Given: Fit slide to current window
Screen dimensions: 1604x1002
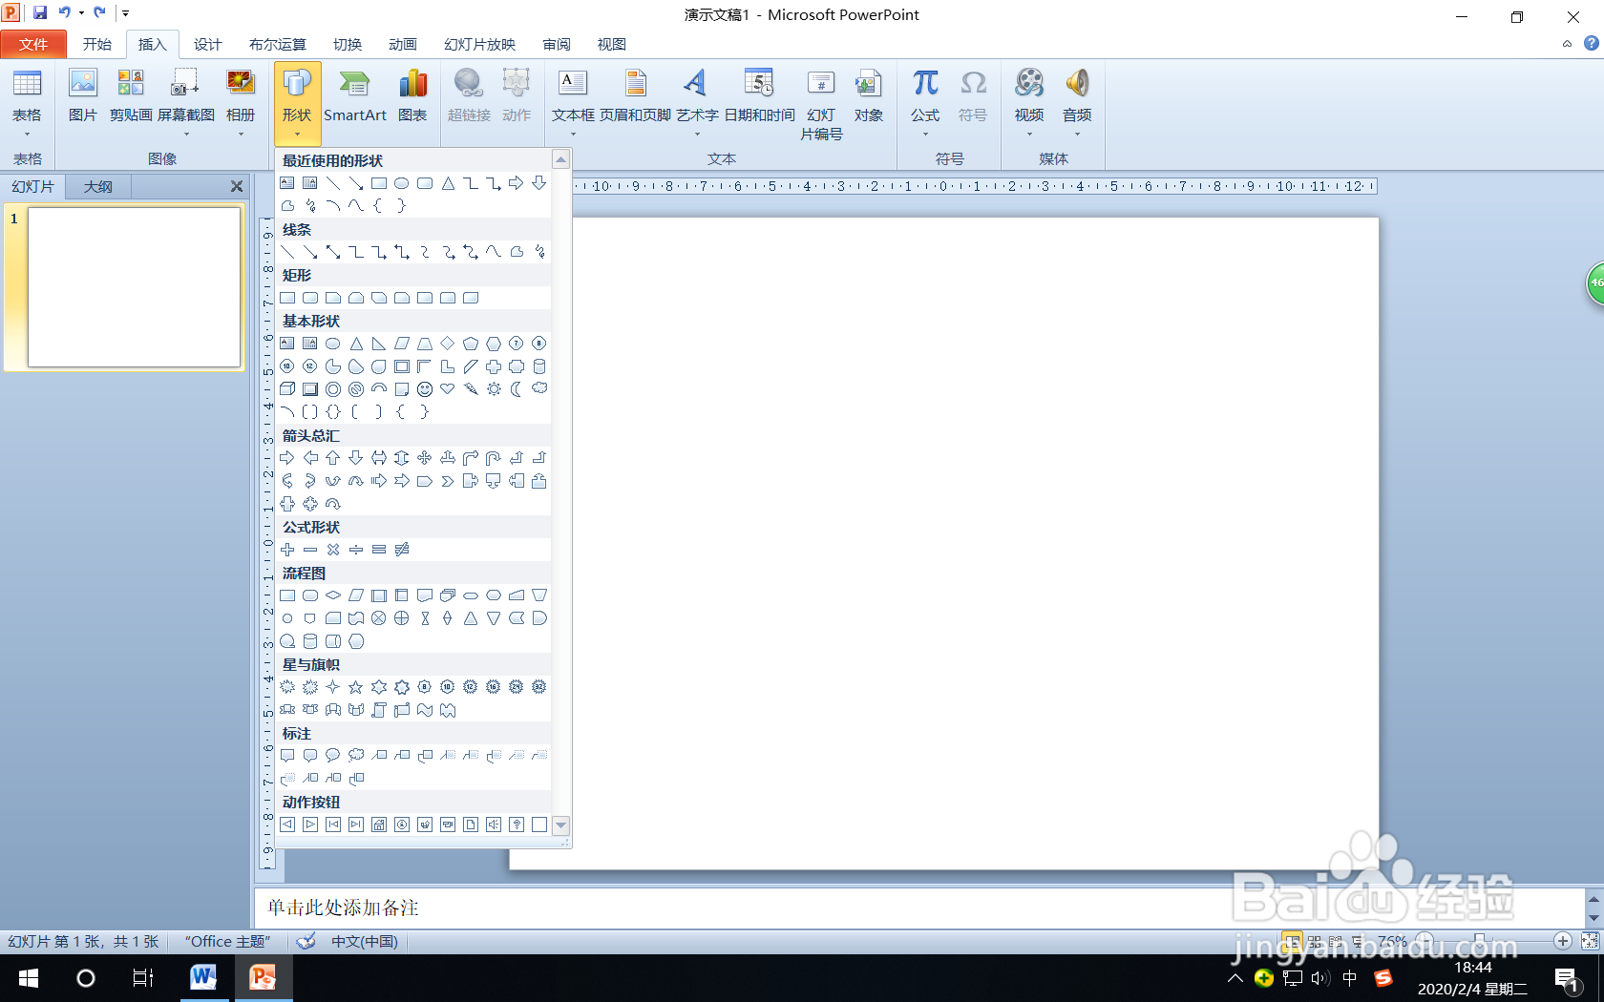Looking at the screenshot, I should (x=1590, y=941).
